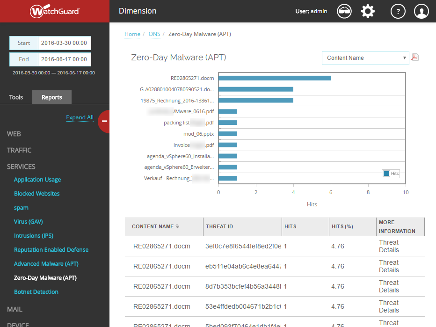Image resolution: width=436 pixels, height=327 pixels.
Task: Open Threat Details for threat eb511e04ab6c4
Action: pyautogui.click(x=389, y=266)
